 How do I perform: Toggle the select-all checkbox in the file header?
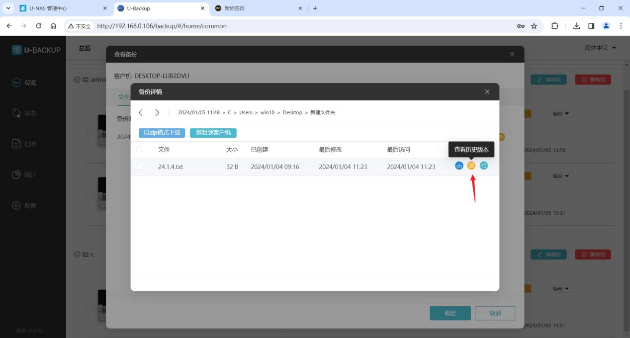(139, 150)
